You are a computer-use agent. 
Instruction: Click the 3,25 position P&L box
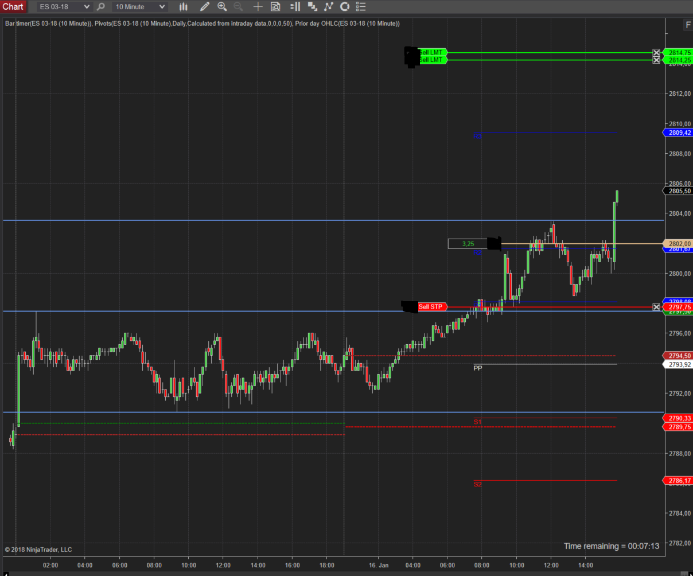point(468,244)
